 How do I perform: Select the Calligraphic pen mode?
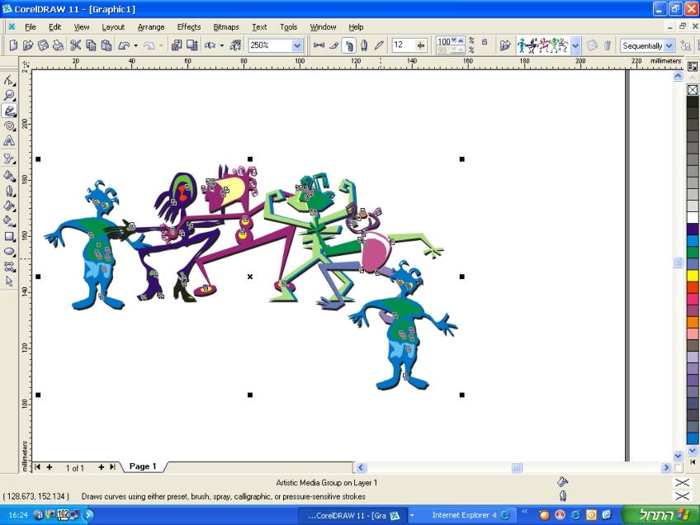click(x=364, y=45)
